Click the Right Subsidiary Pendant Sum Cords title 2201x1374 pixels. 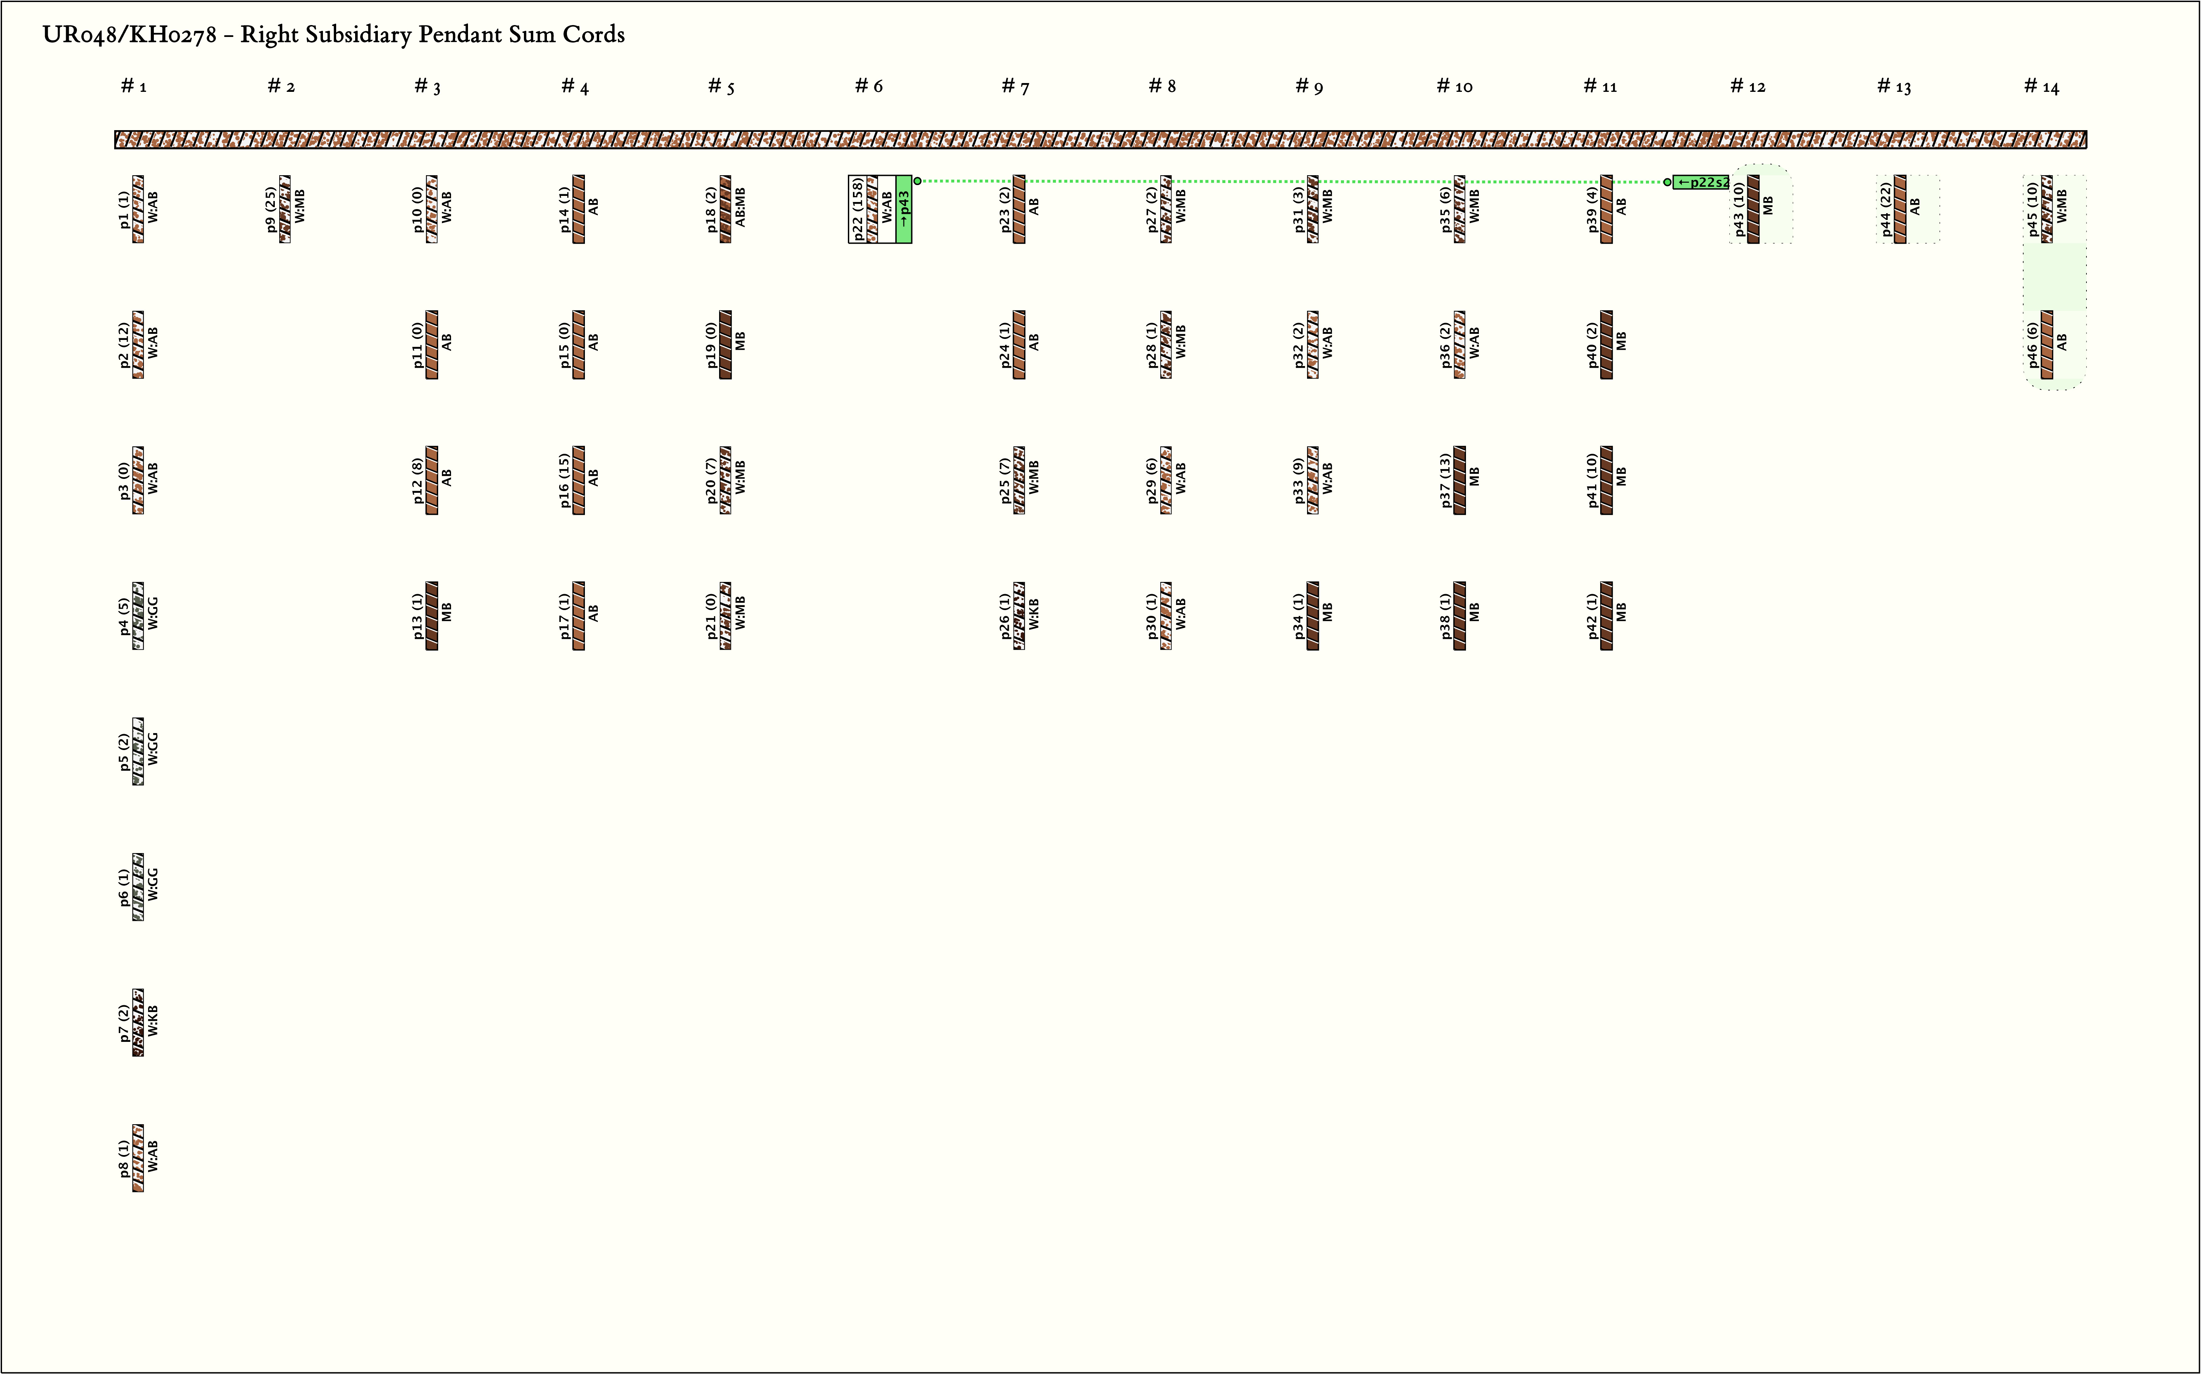[333, 35]
